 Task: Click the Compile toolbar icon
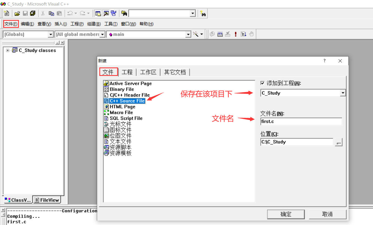[x=212, y=34]
